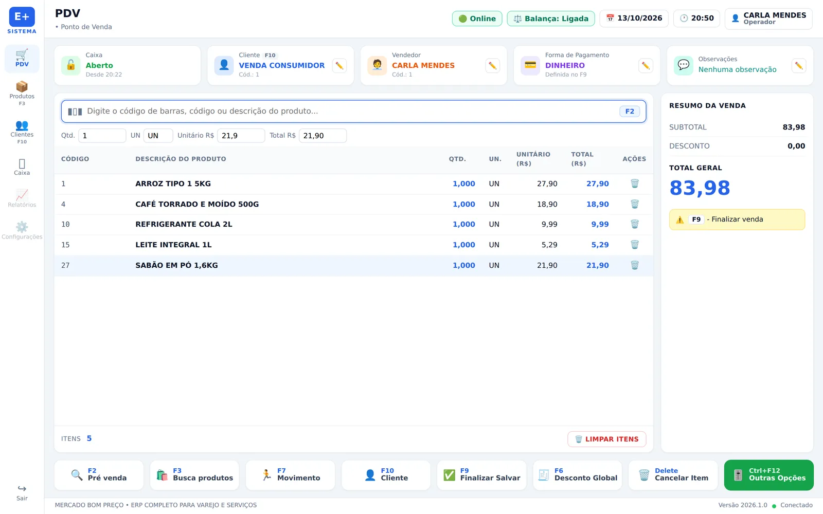Open F7 Movimento
Image resolution: width=823 pixels, height=514 pixels.
coord(290,475)
